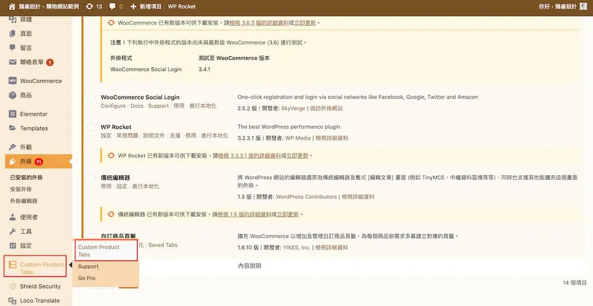Click the Custom Product Tabs sidebar icon
593x306 pixels.
pos(12,265)
